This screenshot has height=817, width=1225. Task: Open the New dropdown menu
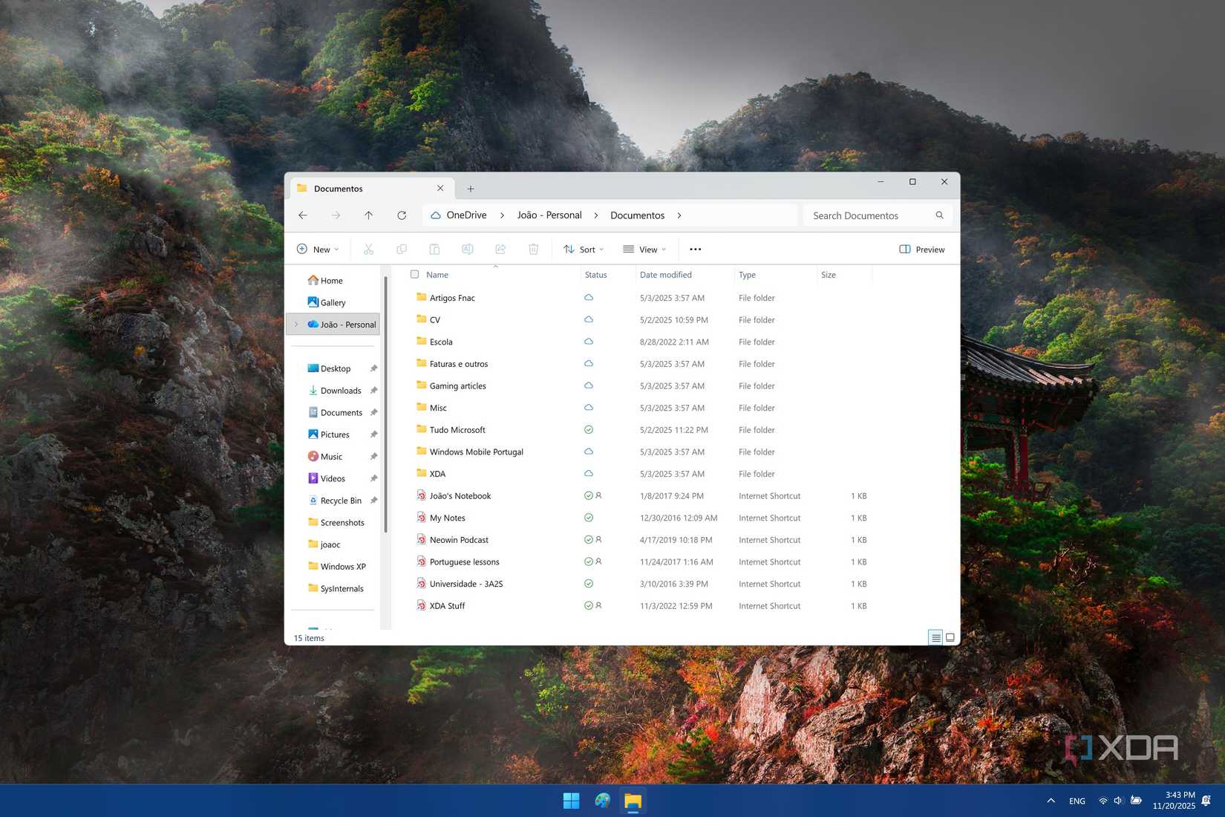coord(318,250)
